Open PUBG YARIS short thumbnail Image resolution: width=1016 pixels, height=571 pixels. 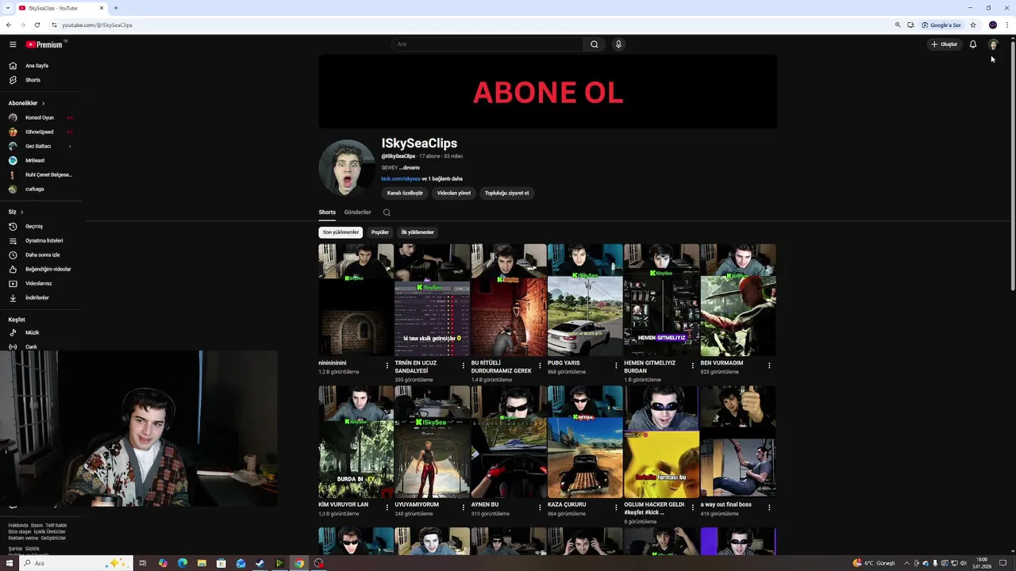click(585, 300)
